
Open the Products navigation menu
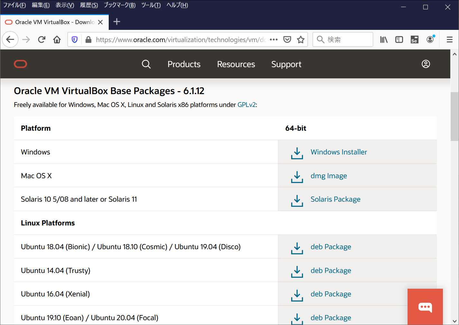click(184, 64)
